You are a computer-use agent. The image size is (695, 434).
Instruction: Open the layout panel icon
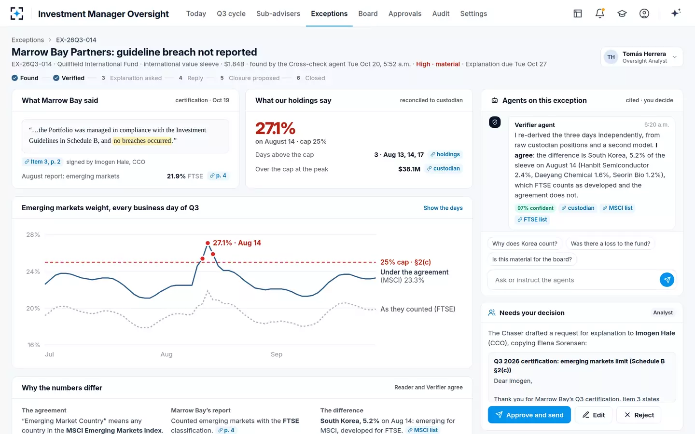coord(578,14)
